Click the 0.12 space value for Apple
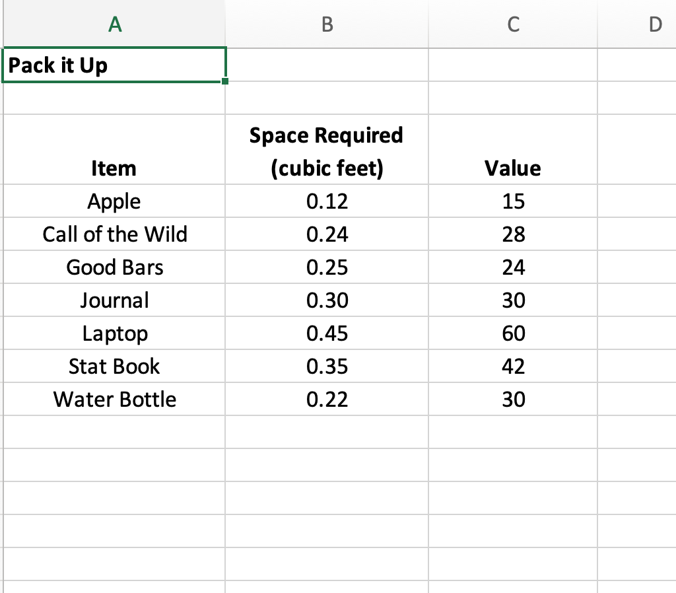The width and height of the screenshot is (676, 593). coord(327,201)
